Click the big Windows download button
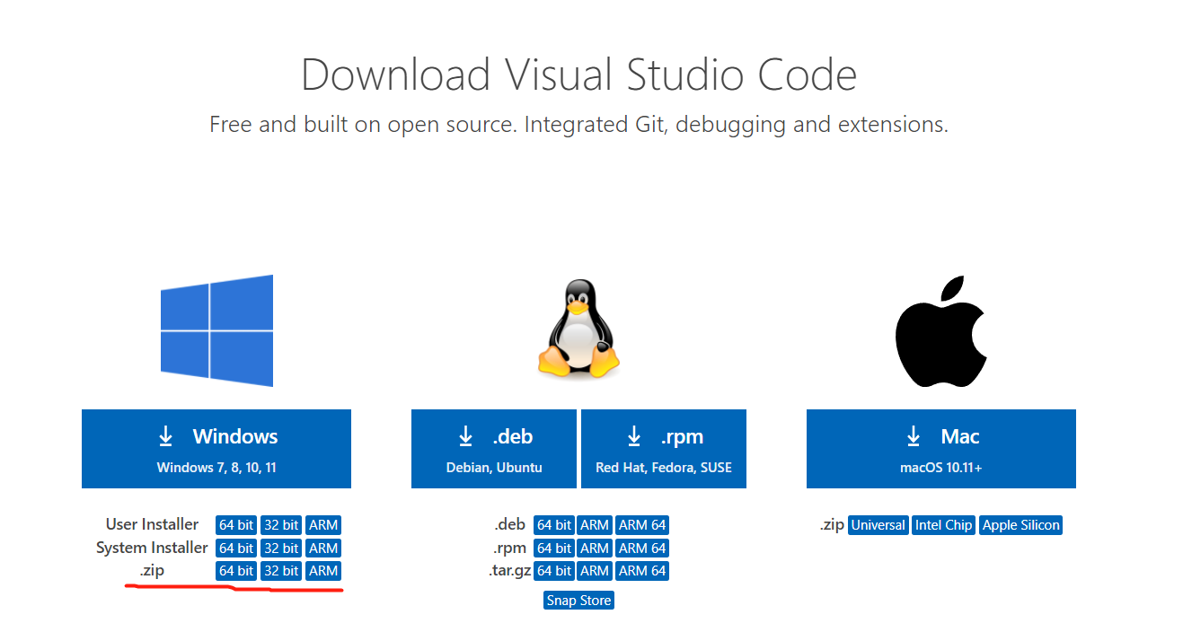 click(x=216, y=449)
